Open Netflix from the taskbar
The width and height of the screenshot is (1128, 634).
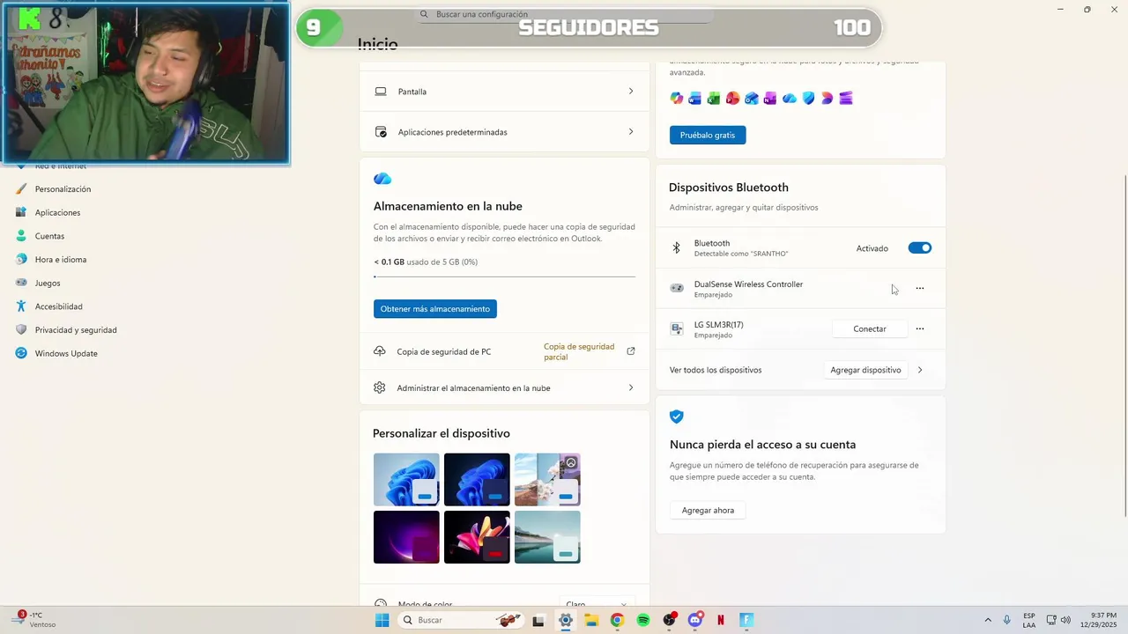click(x=721, y=620)
